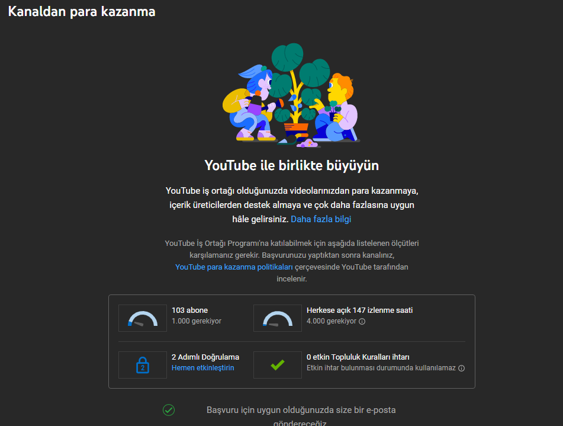Open the 'Daha fazla bilgi' link

321,219
